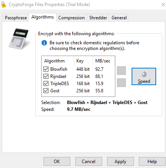166x168 pixels.
Task: Click the OK button
Action: (x=57, y=162)
